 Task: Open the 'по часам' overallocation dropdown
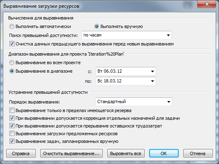[127, 35]
